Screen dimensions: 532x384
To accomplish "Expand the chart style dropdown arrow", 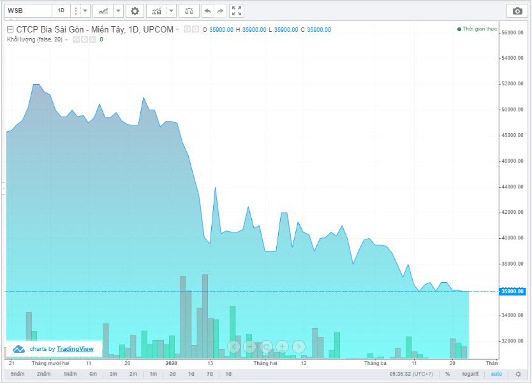I will click(x=118, y=11).
